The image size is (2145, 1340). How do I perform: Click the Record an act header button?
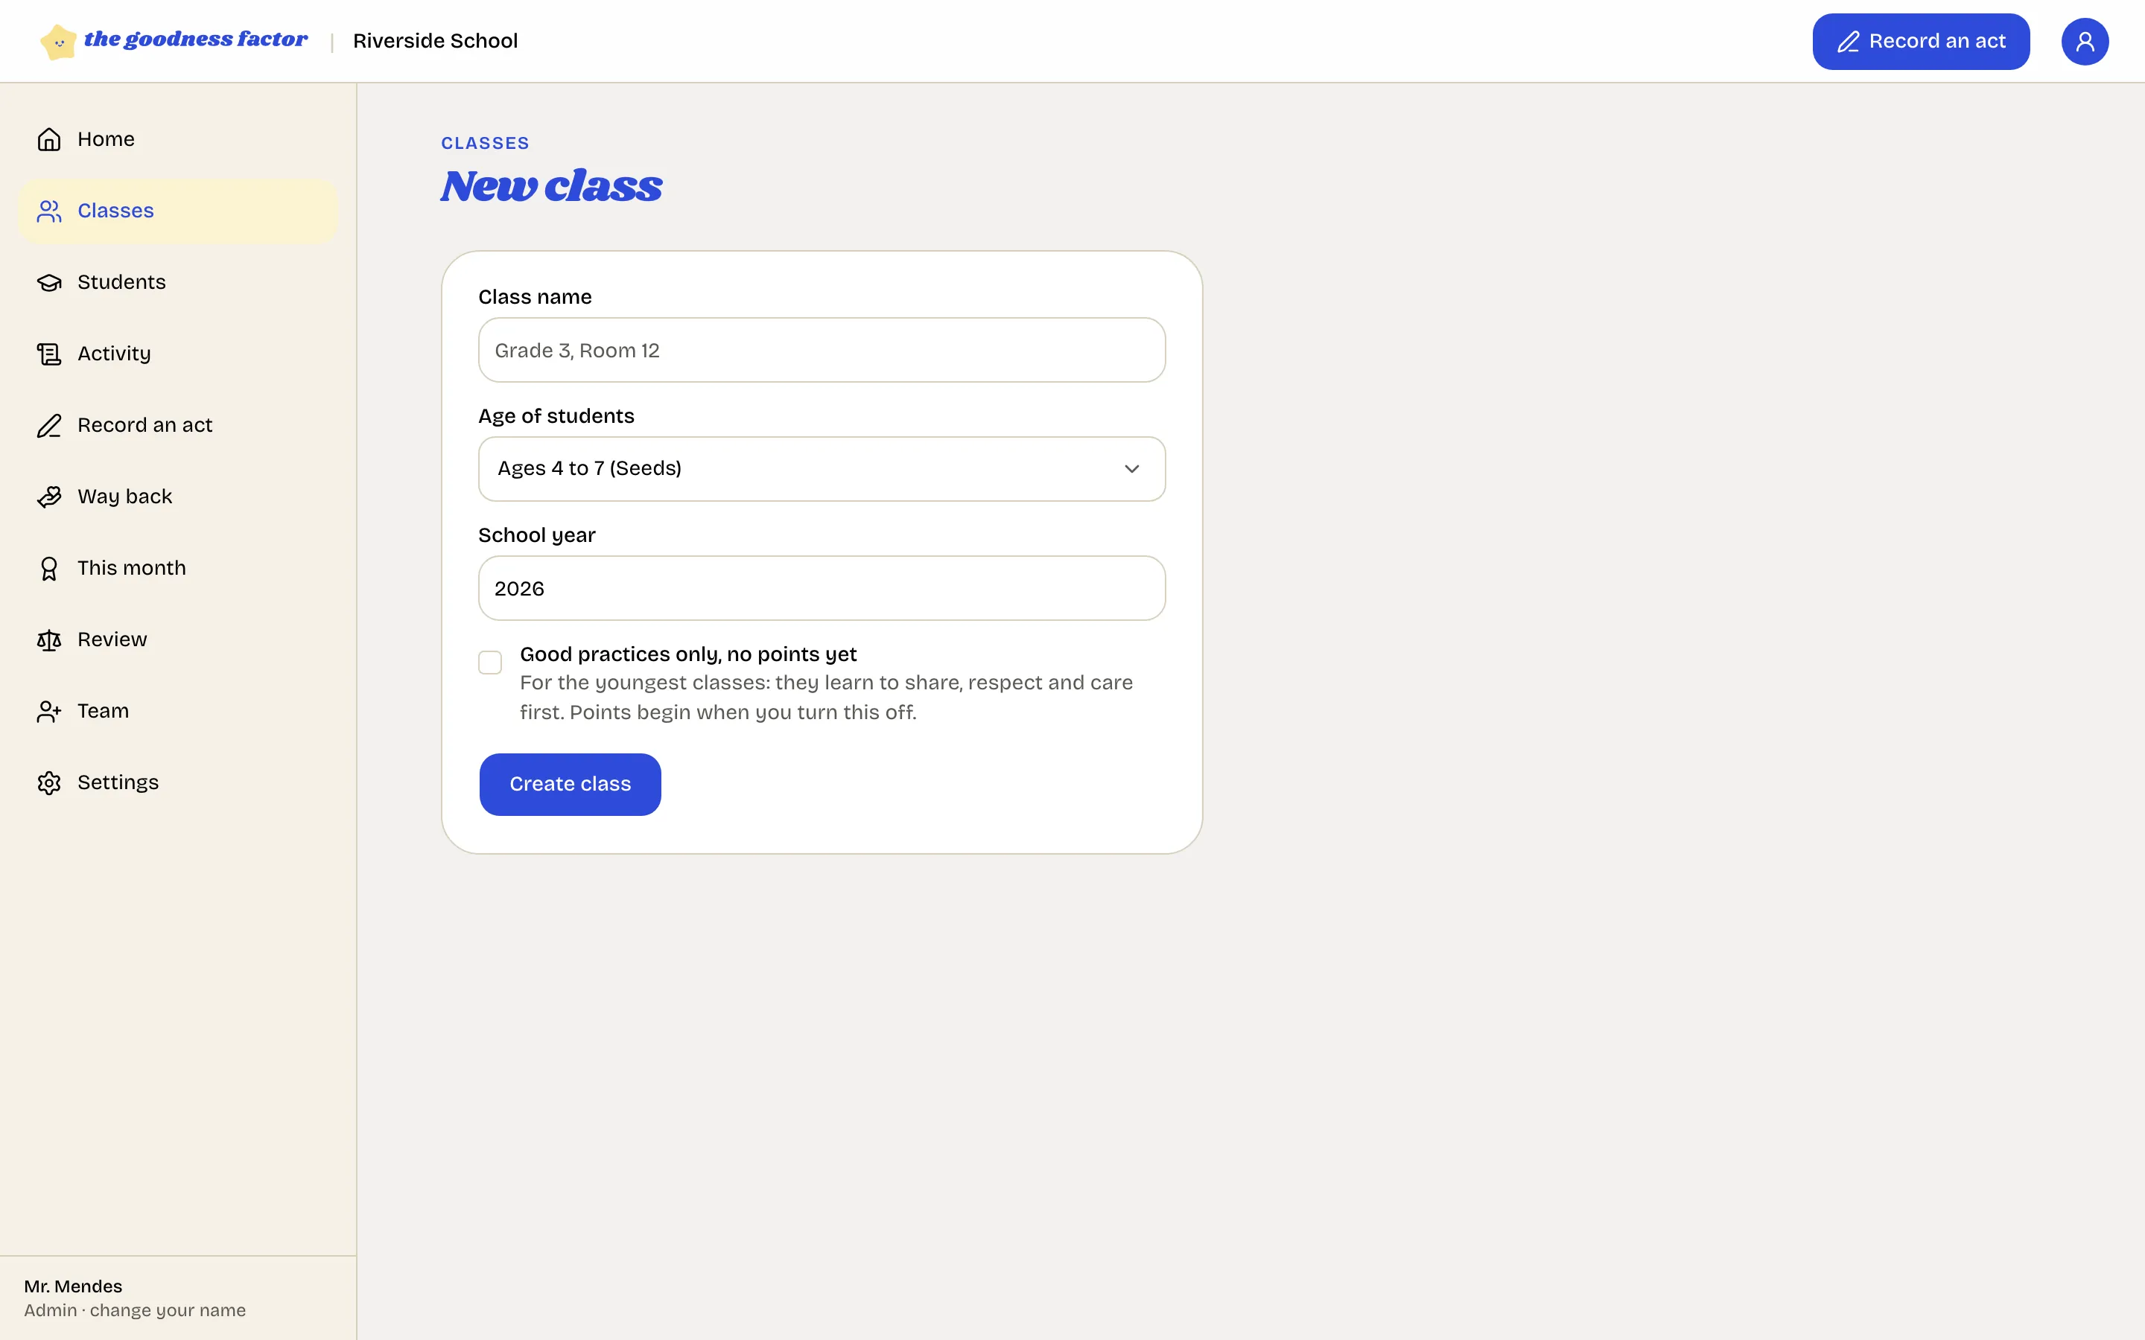[x=1921, y=42]
